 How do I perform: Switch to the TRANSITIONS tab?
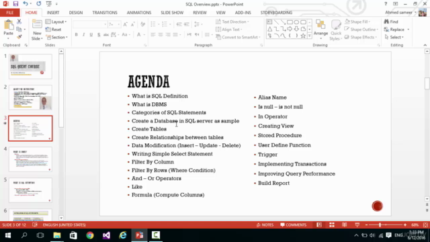coord(105,13)
